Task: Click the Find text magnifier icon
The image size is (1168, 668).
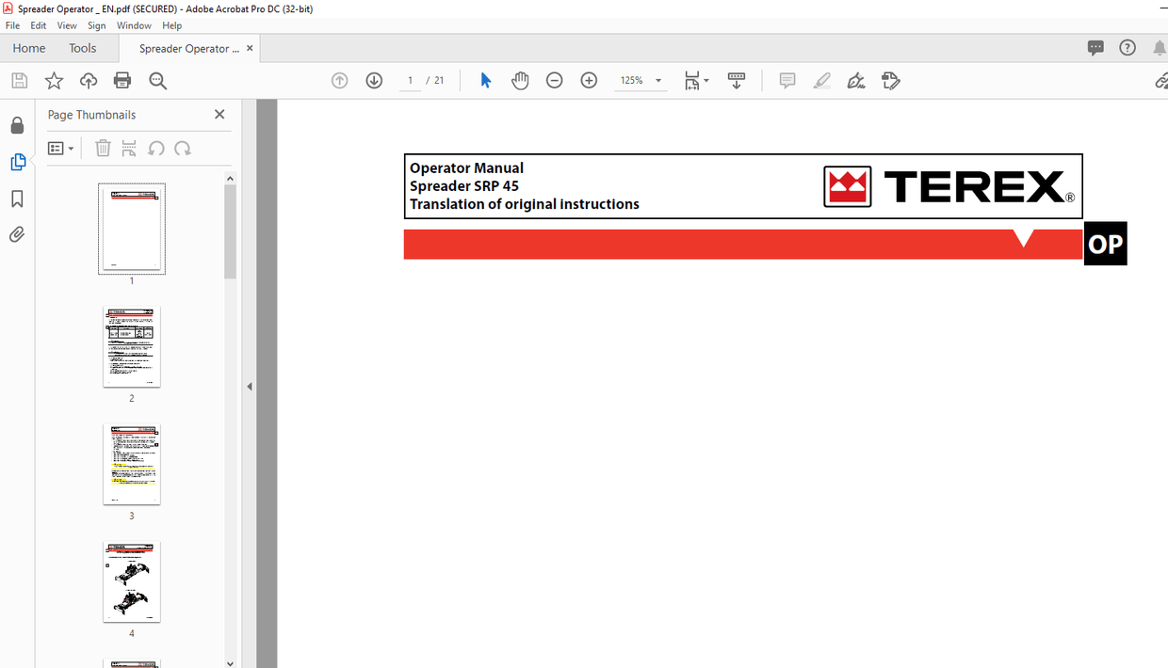Action: coord(157,81)
